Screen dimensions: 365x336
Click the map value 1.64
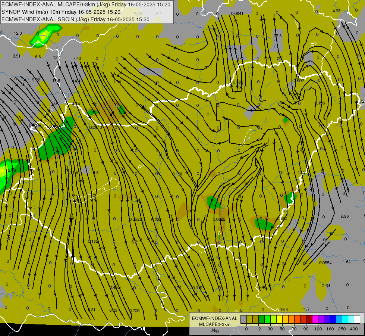[x=347, y=262]
